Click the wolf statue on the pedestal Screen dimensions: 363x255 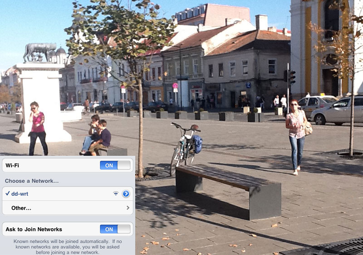click(x=40, y=53)
